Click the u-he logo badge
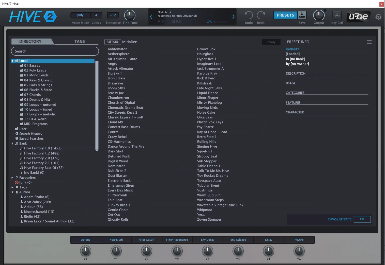This screenshot has height=265, width=385. point(358,16)
